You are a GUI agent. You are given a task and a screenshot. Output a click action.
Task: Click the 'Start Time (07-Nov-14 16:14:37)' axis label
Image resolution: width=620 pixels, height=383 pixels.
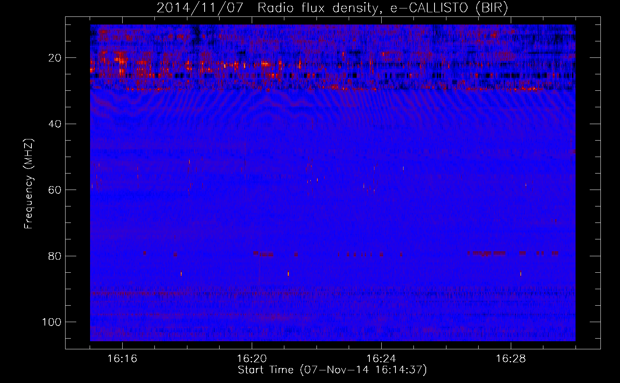[x=332, y=370]
